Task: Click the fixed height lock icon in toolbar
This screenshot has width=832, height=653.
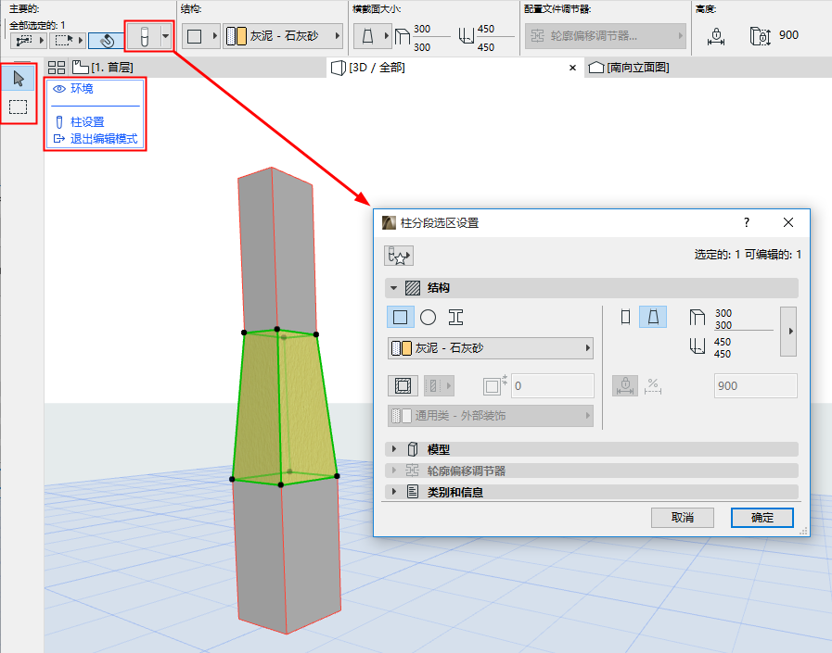Action: [x=716, y=36]
